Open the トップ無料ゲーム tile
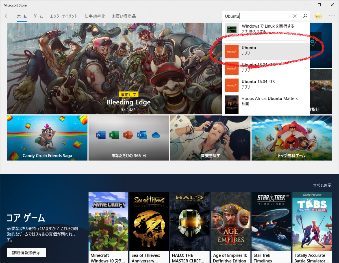The height and width of the screenshot is (263, 339). tap(292, 138)
